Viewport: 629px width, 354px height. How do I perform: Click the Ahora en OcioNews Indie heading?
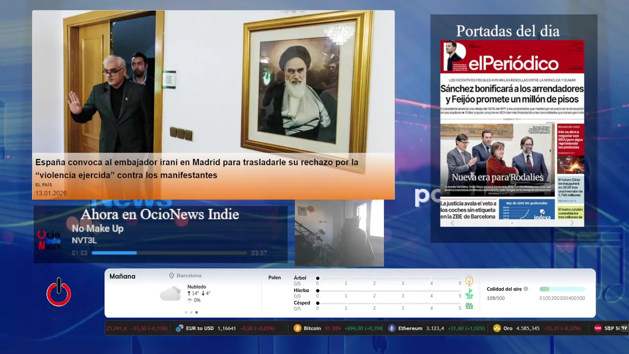pos(160,214)
